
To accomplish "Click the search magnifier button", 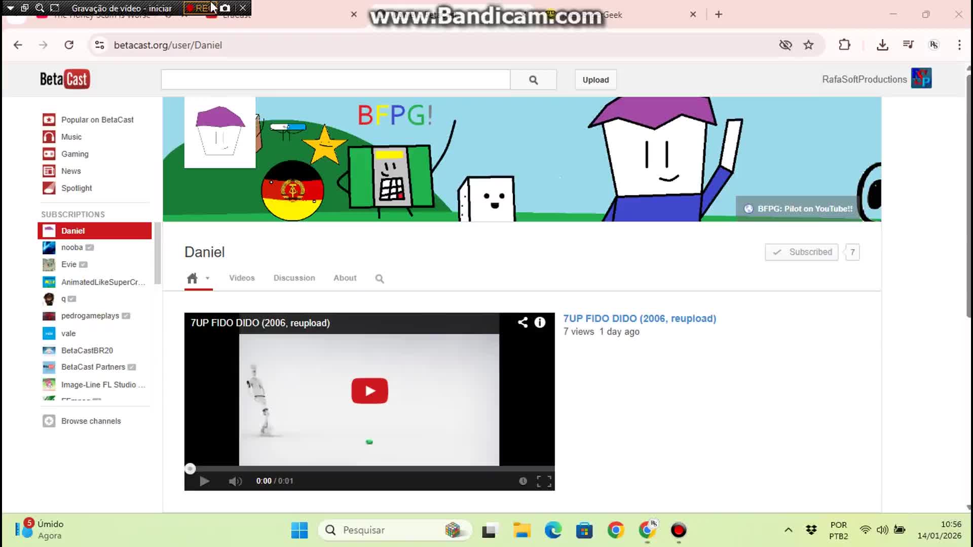I will [533, 80].
